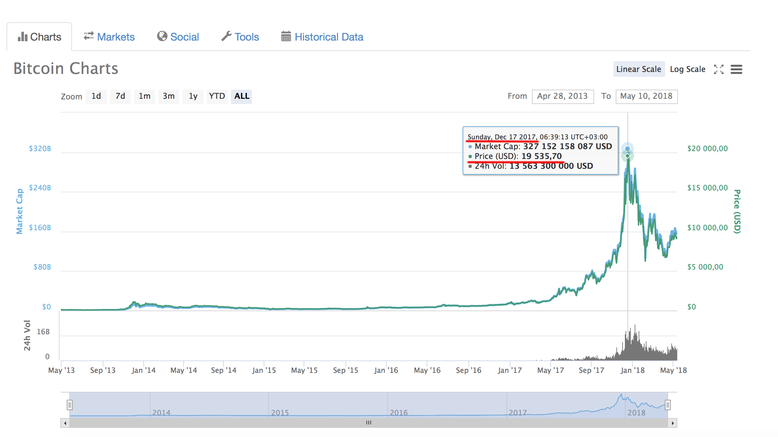Click the From date field Apr 28, 2013
The height and width of the screenshot is (437, 778).
[x=563, y=96]
